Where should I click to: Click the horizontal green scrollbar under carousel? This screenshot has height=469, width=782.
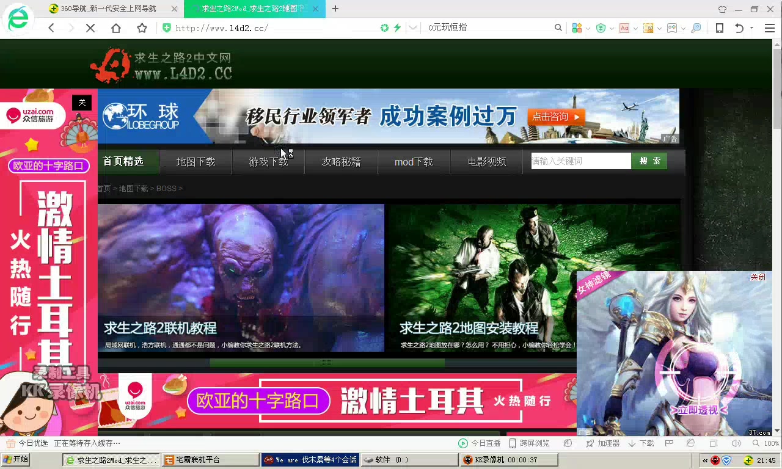pyautogui.click(x=327, y=363)
